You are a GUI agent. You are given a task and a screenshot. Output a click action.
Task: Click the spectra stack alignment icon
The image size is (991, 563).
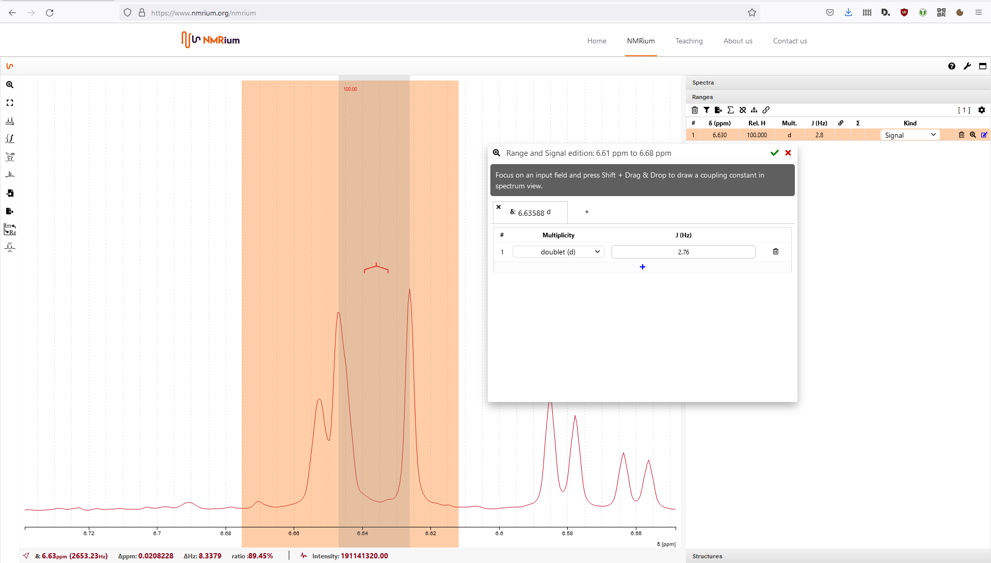coord(10,175)
